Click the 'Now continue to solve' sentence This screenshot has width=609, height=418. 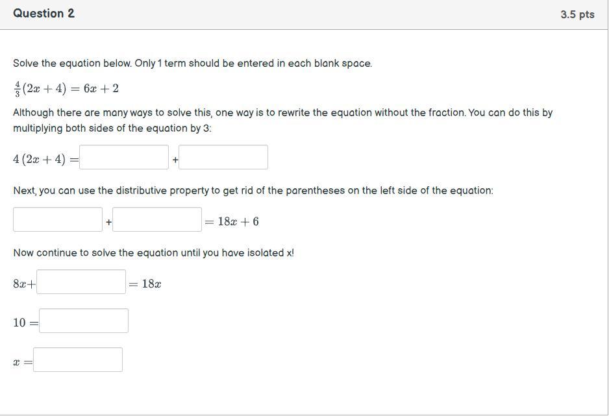[154, 253]
